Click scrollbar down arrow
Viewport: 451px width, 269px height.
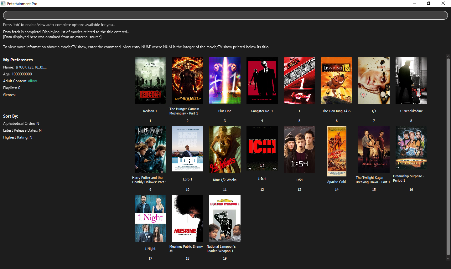point(448,259)
